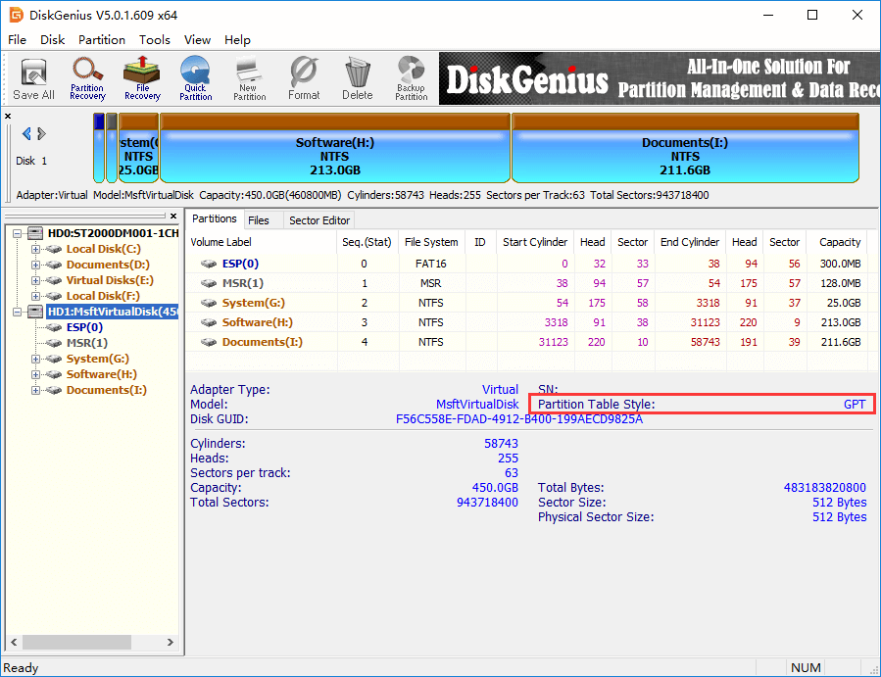Go to previous disk arrow
Viewport: 881px width, 677px height.
click(26, 133)
